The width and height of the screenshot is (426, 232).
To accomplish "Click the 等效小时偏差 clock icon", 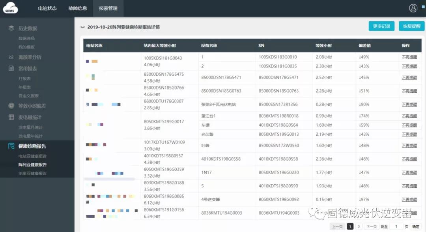I will point(11,106).
